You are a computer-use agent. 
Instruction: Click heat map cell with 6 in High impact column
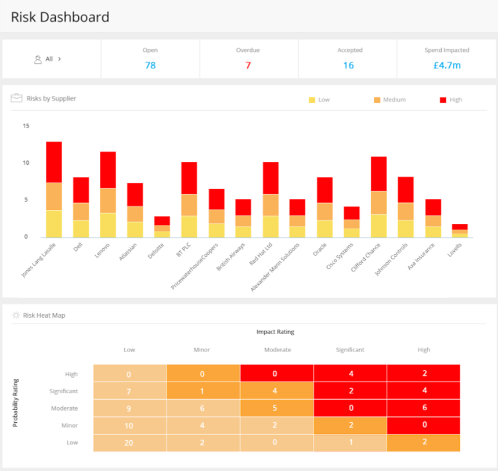pos(424,408)
